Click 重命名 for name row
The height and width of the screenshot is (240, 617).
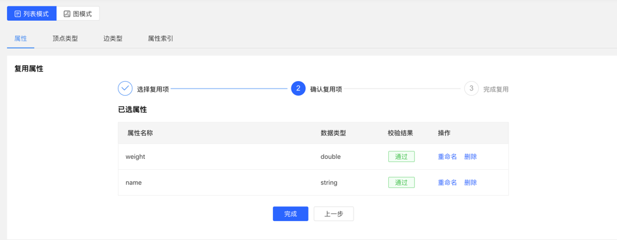[447, 182]
